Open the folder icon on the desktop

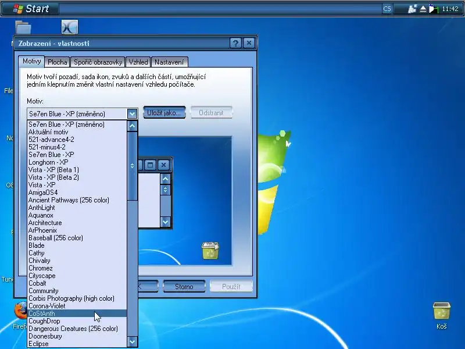(23, 27)
